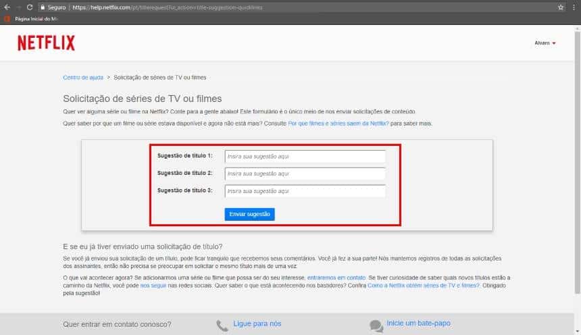The image size is (581, 335).
Task: Open the entraremos em contato link
Action: pos(336,278)
